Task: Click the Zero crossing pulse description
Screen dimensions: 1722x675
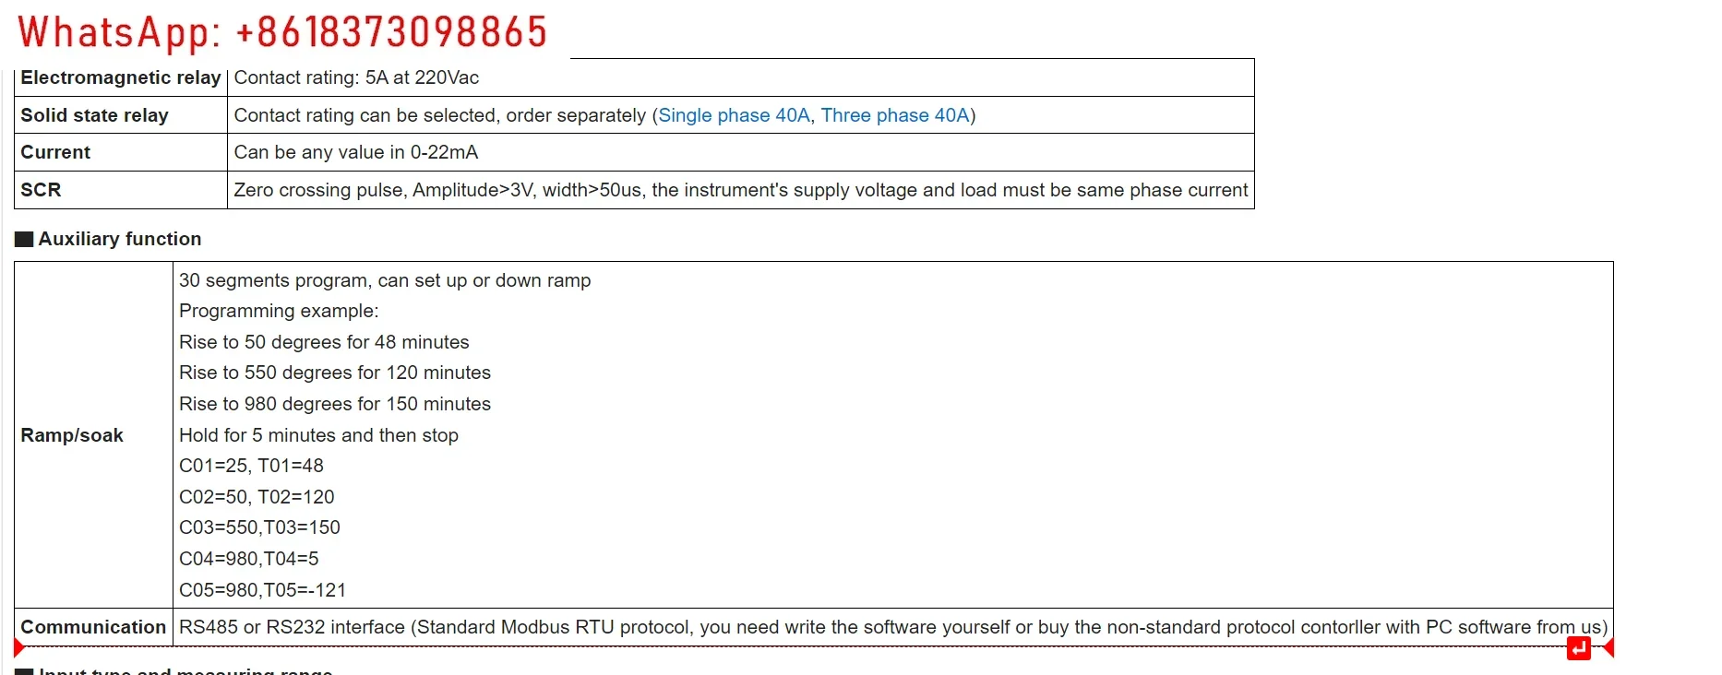Action: click(741, 190)
